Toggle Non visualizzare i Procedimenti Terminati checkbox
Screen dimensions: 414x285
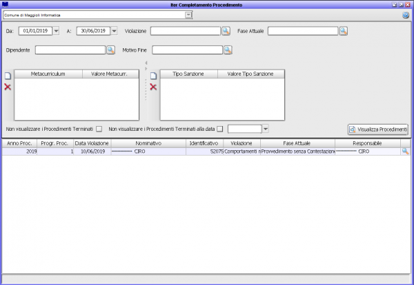point(99,129)
